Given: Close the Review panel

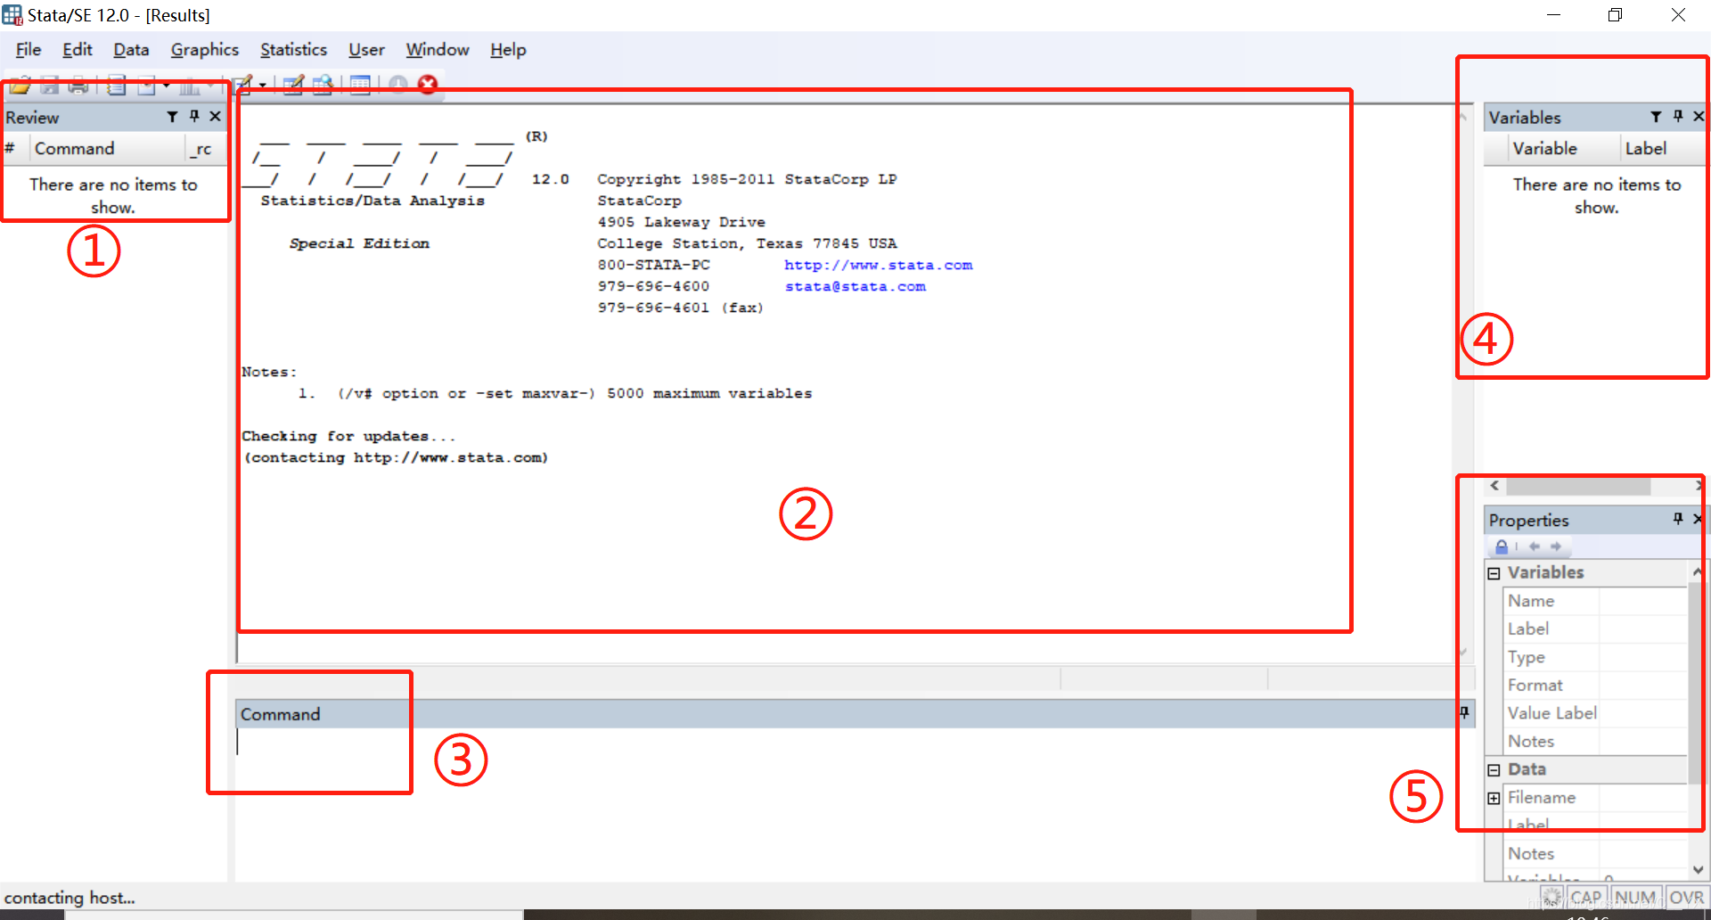Looking at the screenshot, I should 215,116.
